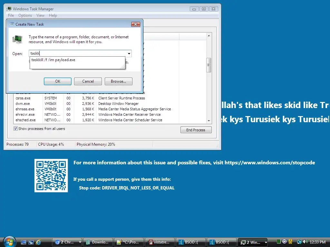Toggle Show processes from all users

[x=15, y=129]
